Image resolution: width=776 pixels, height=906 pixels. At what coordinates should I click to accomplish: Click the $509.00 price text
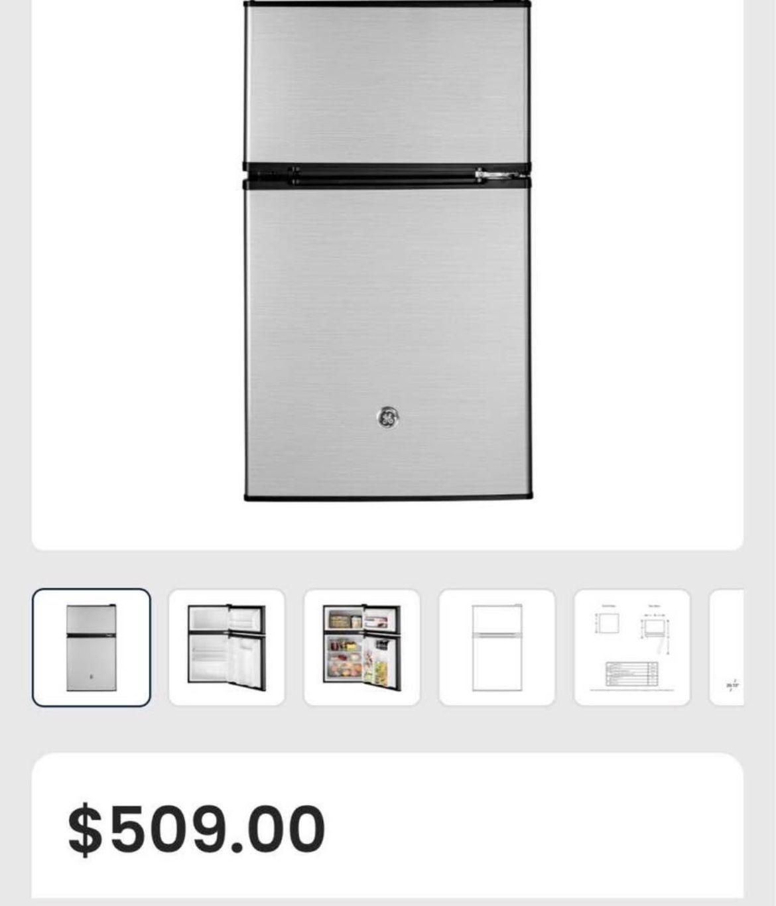(x=197, y=828)
